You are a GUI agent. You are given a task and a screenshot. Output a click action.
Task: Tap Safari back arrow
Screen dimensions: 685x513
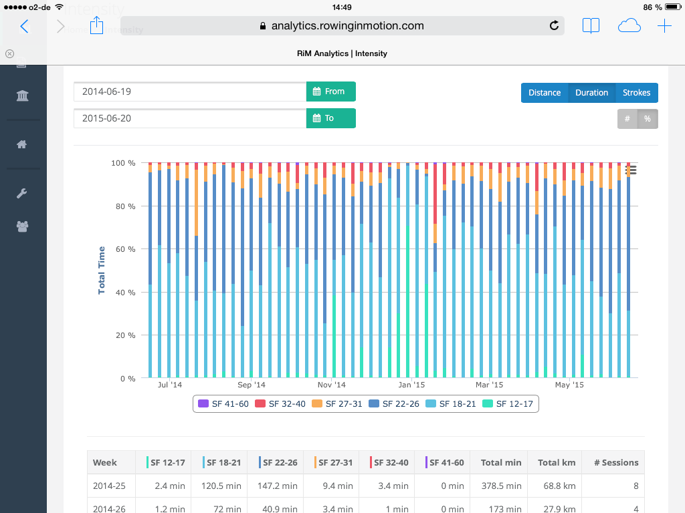click(25, 26)
